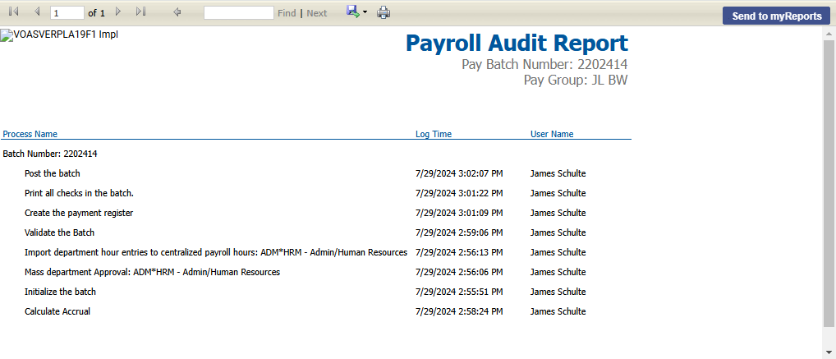Click log time 7/29/2024 3:01:09 PM

point(459,213)
